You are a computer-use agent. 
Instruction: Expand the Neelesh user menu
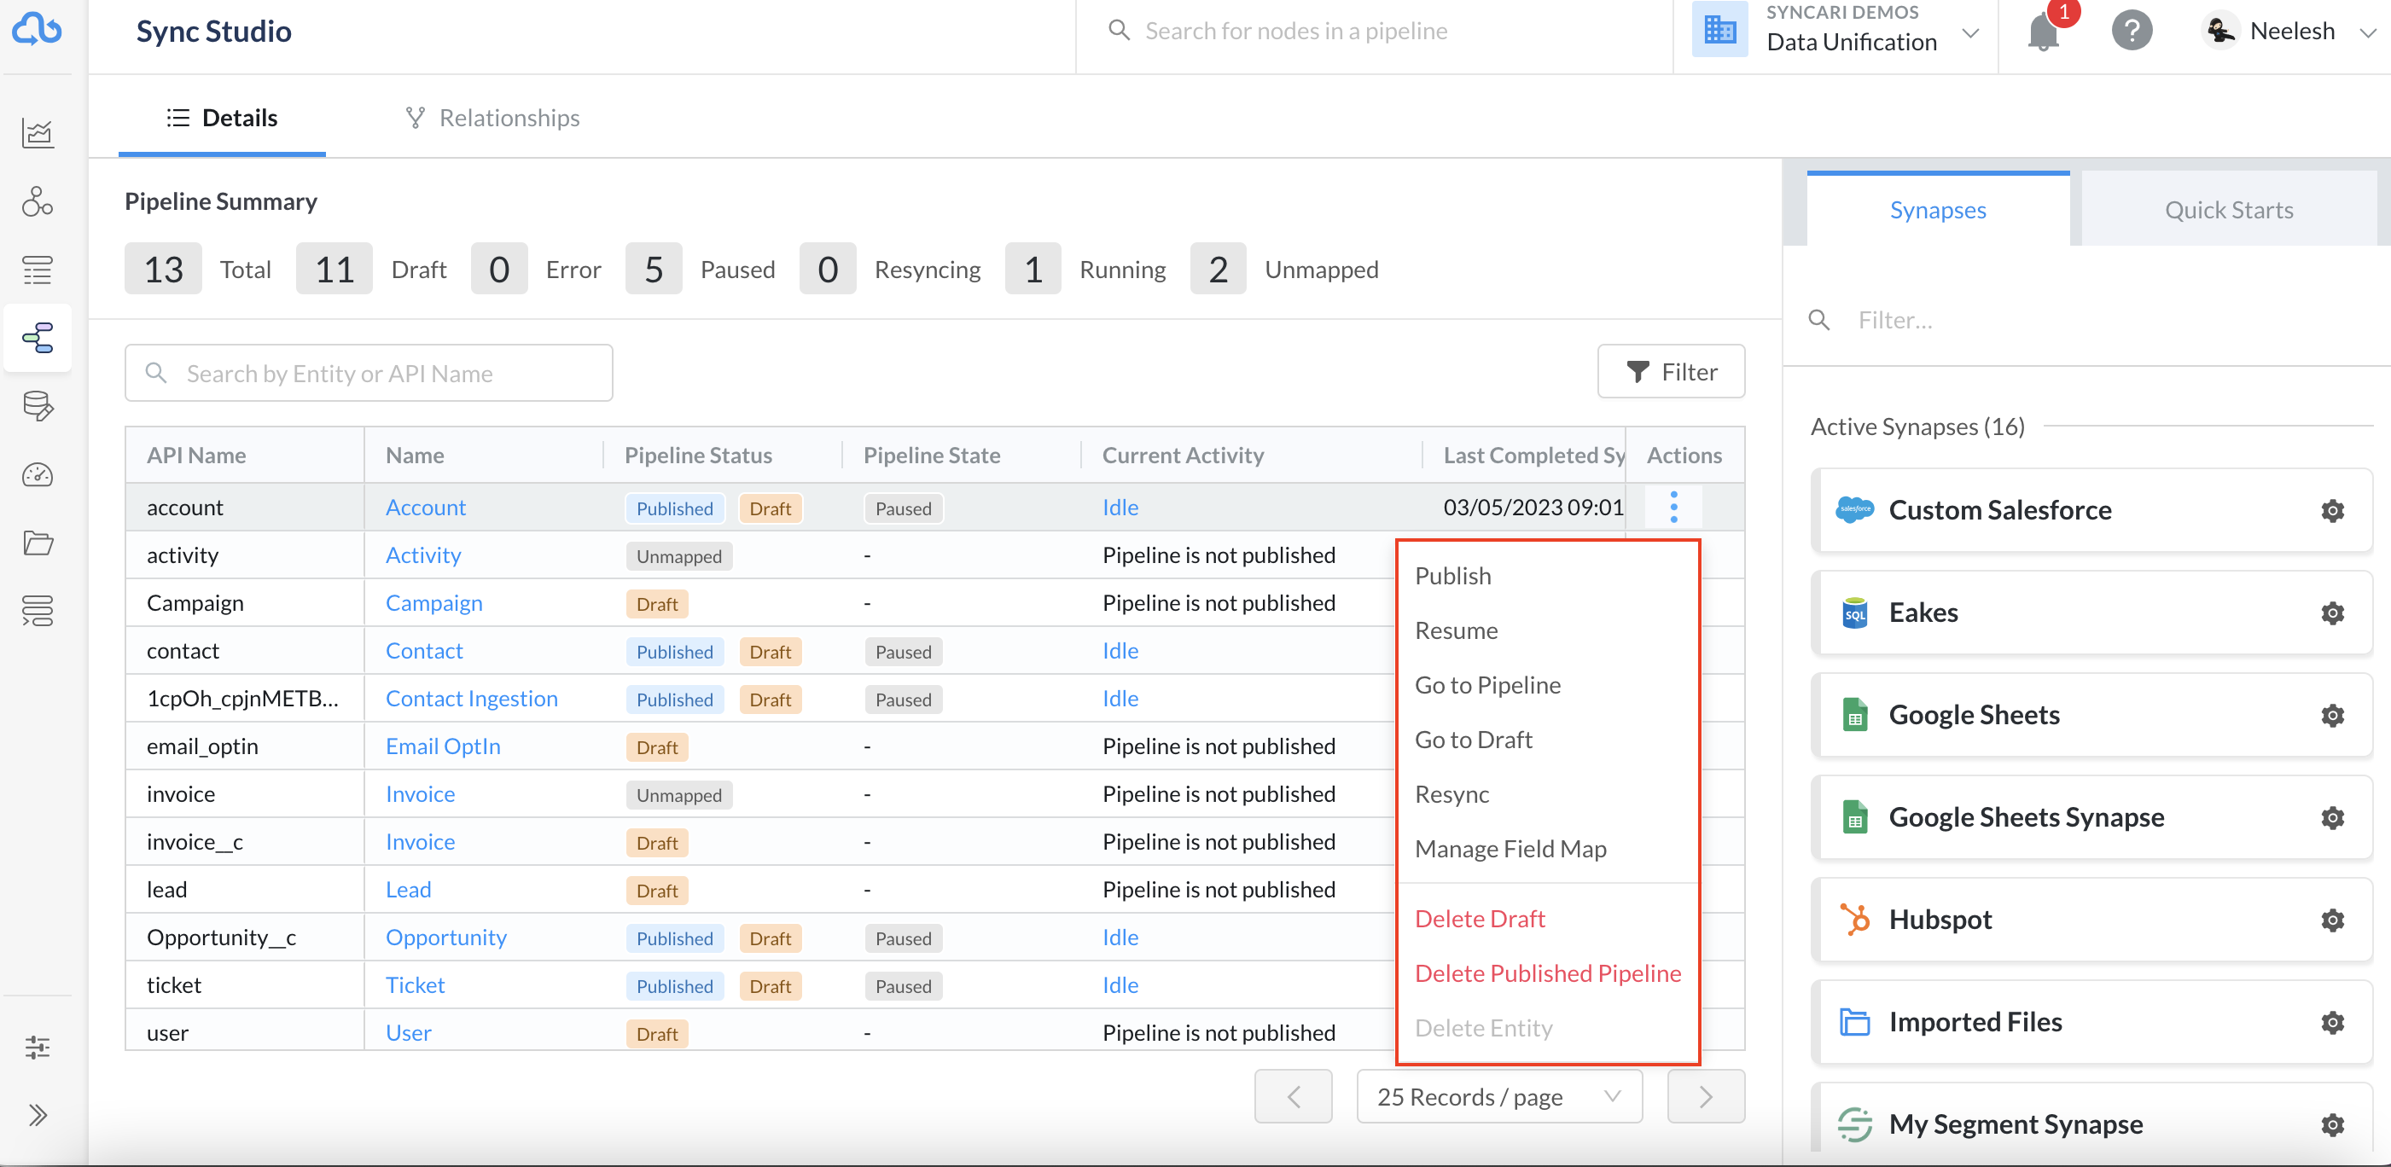click(2368, 32)
